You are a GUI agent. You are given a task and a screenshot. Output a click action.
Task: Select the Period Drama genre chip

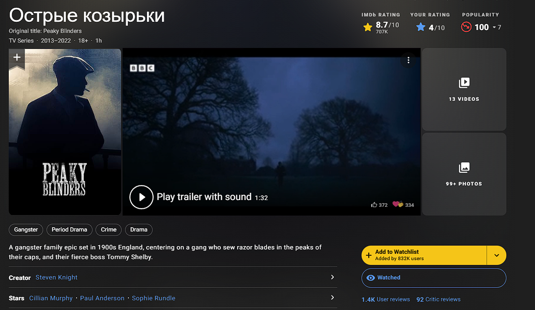point(69,230)
